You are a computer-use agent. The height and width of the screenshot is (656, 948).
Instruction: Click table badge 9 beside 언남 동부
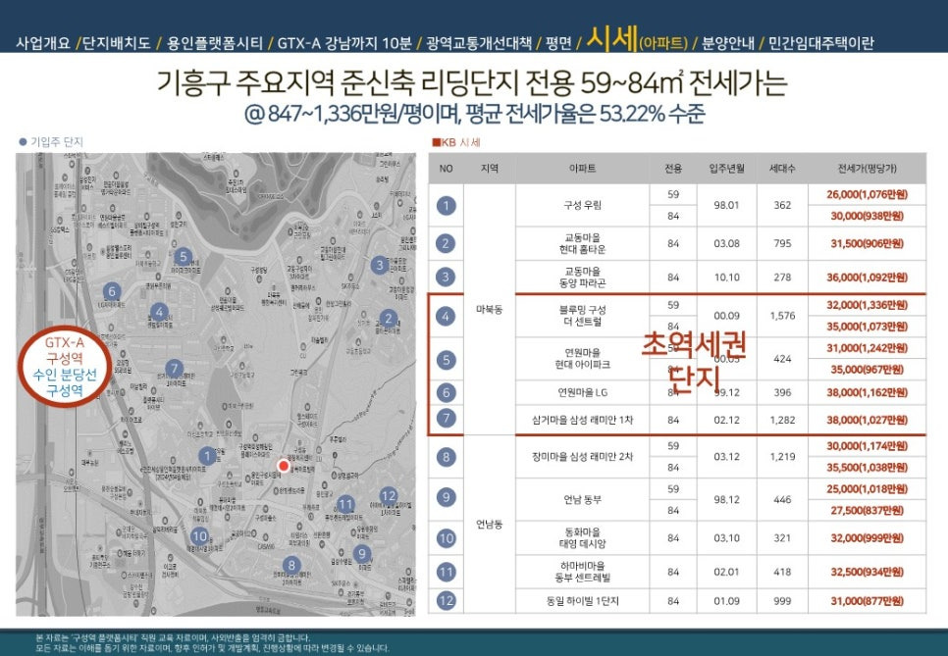[x=447, y=497]
